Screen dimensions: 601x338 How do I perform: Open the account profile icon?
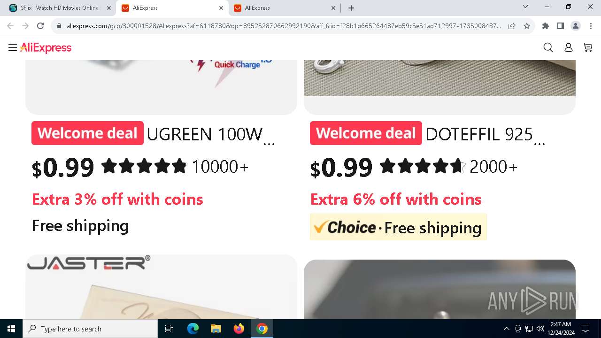point(568,47)
